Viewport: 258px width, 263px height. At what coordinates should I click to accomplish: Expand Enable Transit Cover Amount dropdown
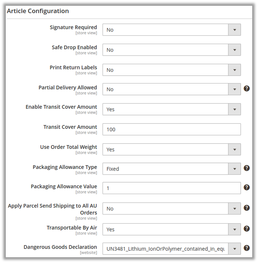[171, 110]
